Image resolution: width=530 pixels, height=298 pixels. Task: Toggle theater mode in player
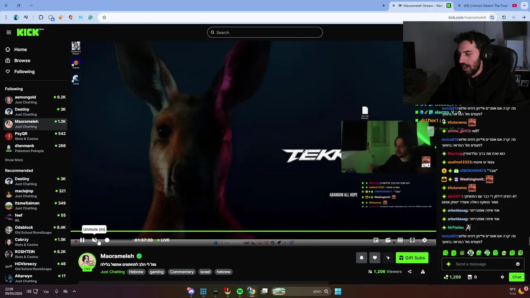(400, 240)
